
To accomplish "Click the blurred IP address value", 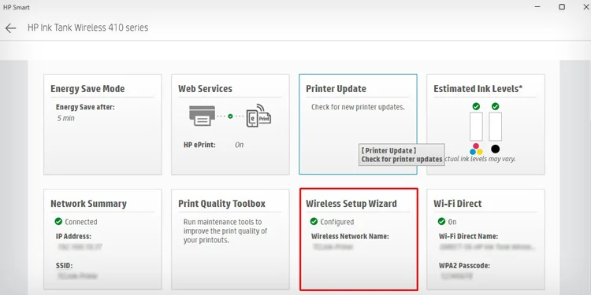I will [x=80, y=247].
